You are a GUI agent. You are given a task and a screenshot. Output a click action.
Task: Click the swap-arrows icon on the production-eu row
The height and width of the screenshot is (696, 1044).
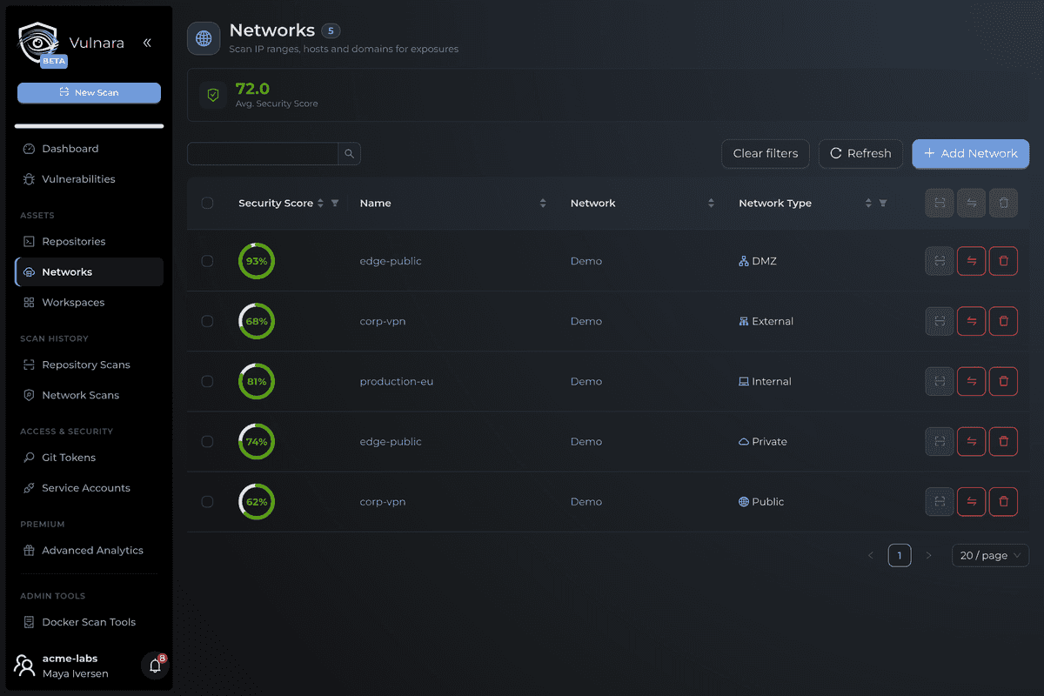click(971, 381)
